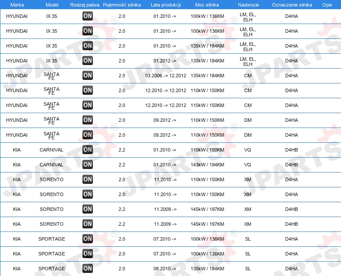The width and height of the screenshot is (341, 276).
Task: Select the Pojemność silnika column header
Action: (x=122, y=5)
